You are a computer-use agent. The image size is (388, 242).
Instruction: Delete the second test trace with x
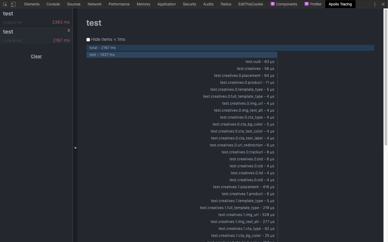point(69,30)
